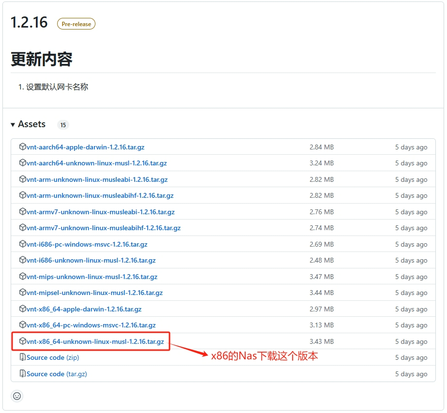Click the package icon next to vnt-armv7-unknown-linux-musleabihf
Screen dimensions: 447x413
[23, 228]
